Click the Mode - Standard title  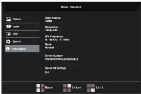click(71, 7)
